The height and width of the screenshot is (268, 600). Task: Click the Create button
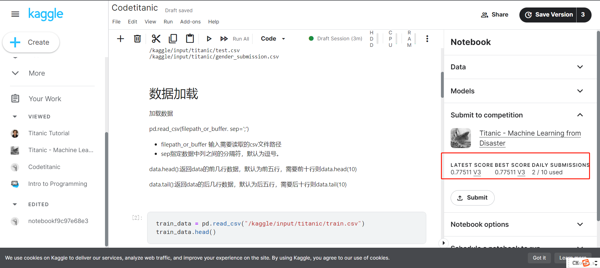[x=31, y=42]
